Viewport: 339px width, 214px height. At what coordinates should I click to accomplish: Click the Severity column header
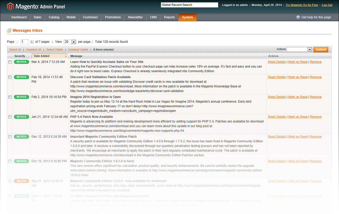point(20,56)
